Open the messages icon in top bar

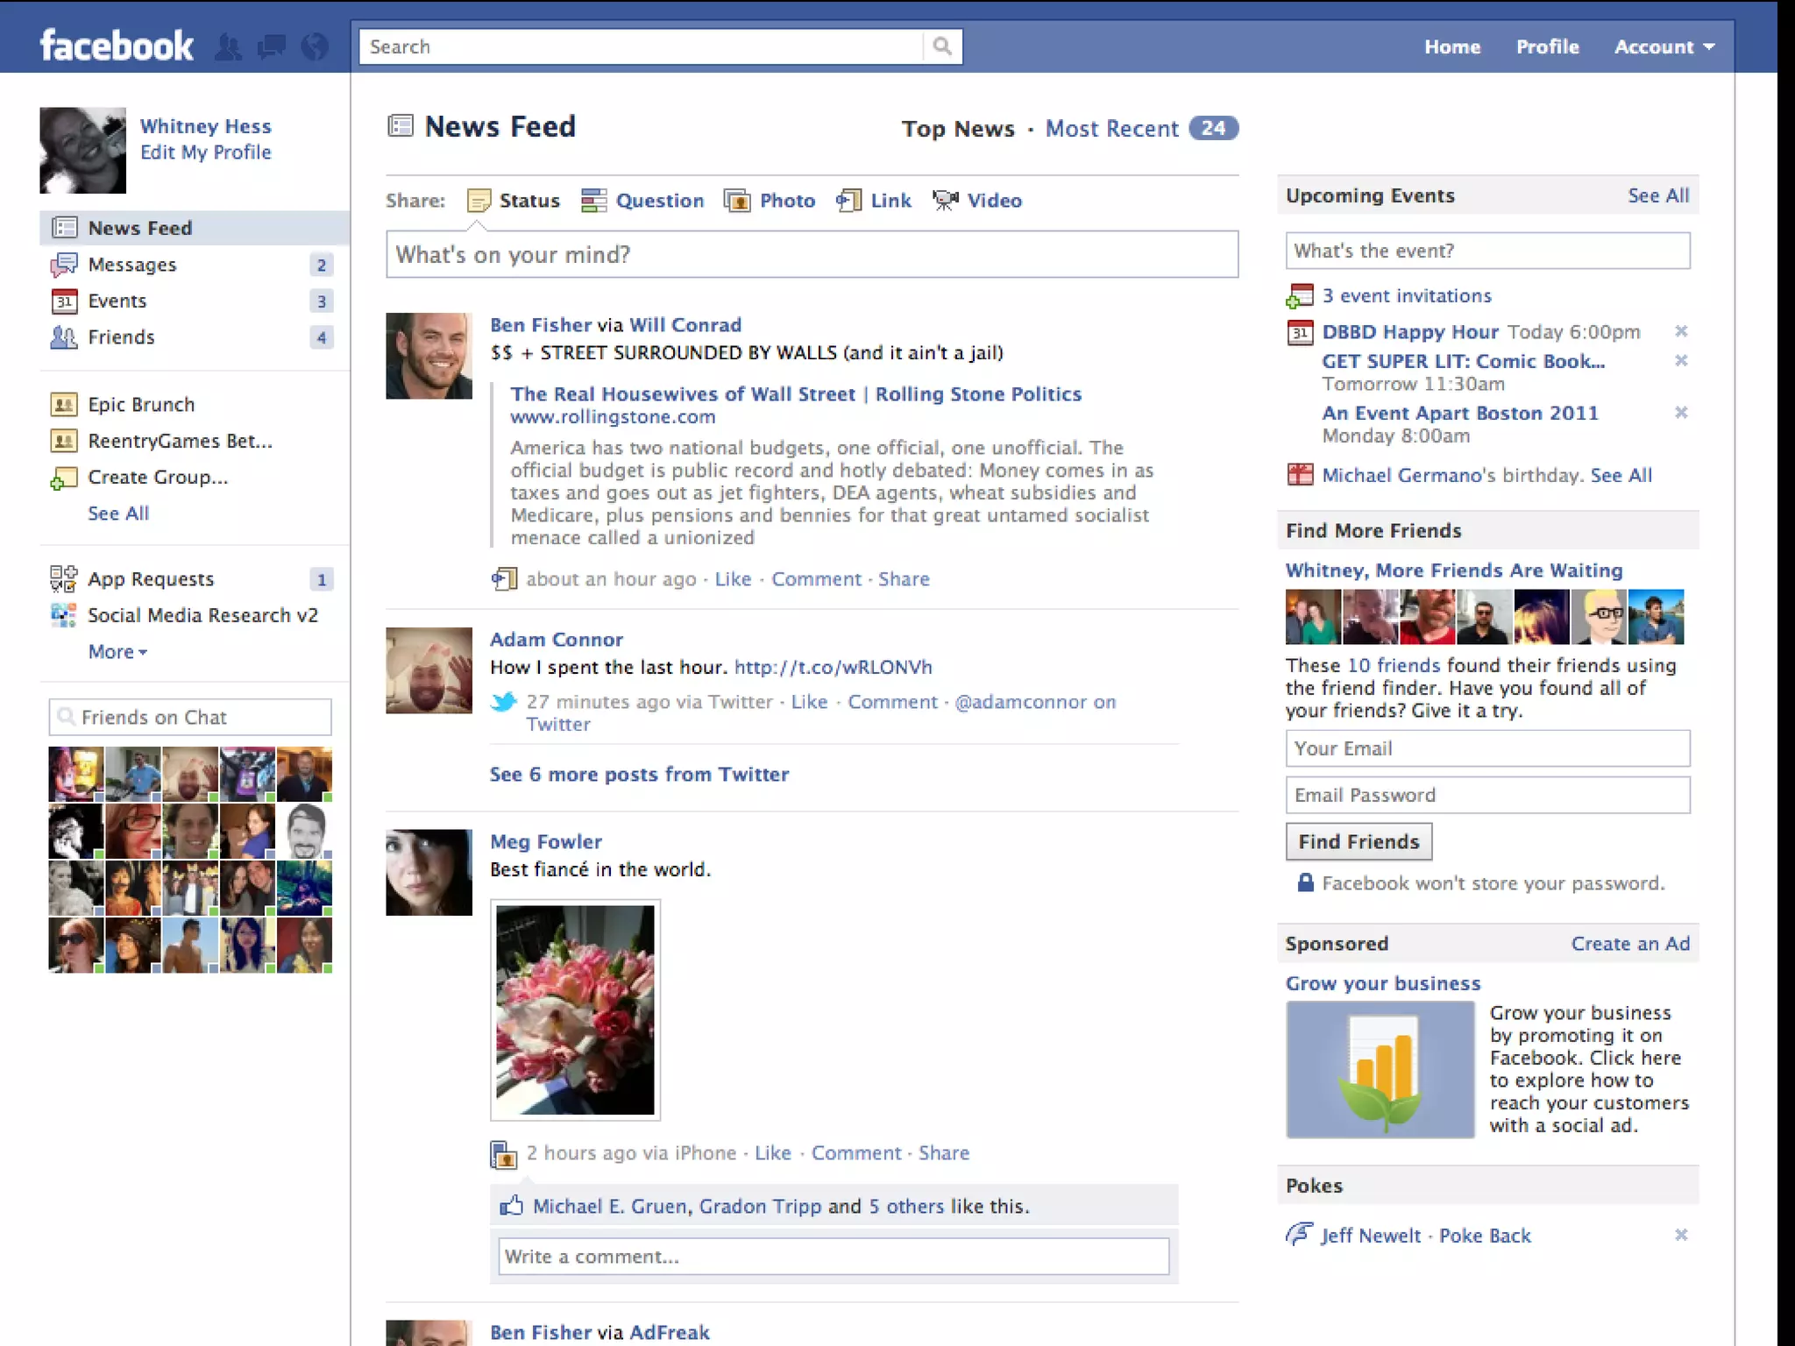click(272, 46)
